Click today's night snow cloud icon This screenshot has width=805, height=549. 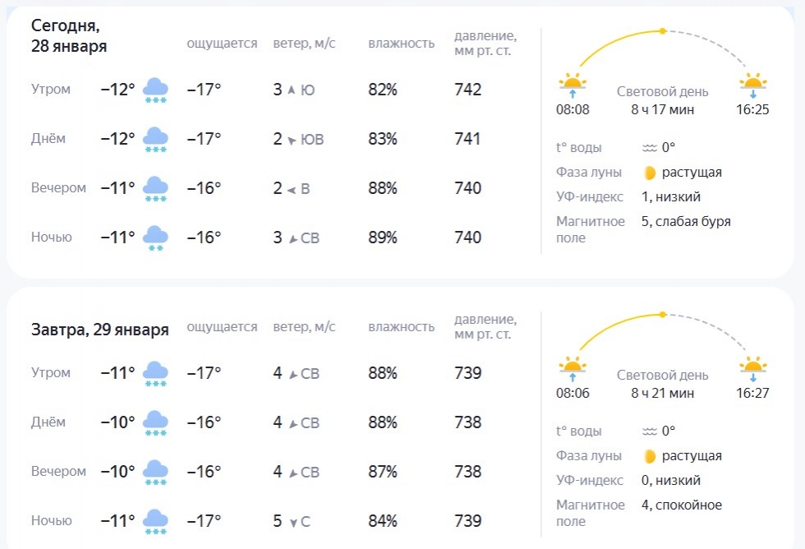[x=155, y=238]
